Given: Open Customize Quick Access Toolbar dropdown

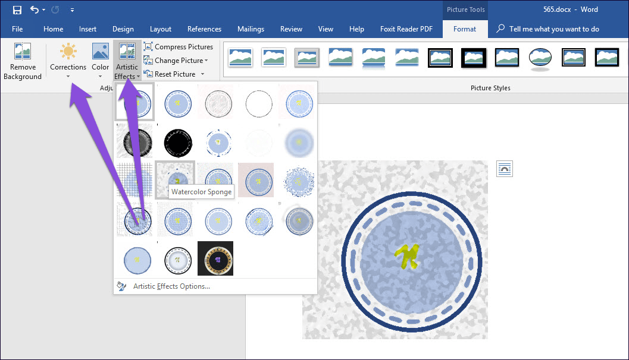Looking at the screenshot, I should 72,10.
